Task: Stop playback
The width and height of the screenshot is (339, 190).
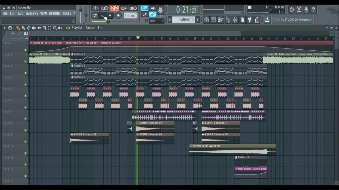Action: tap(110, 16)
